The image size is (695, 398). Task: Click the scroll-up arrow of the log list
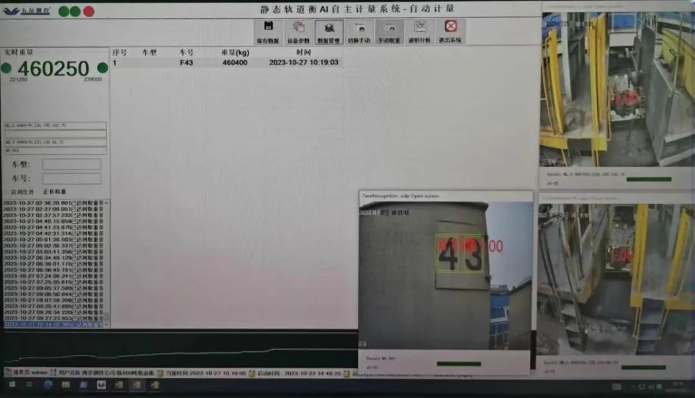point(106,203)
